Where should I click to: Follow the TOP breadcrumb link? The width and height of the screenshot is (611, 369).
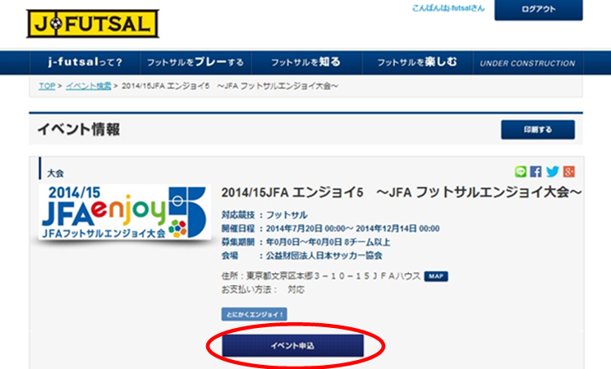(x=47, y=86)
